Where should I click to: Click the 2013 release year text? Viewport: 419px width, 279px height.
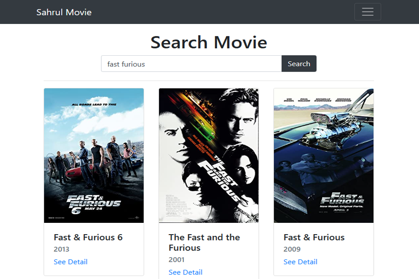(x=62, y=249)
